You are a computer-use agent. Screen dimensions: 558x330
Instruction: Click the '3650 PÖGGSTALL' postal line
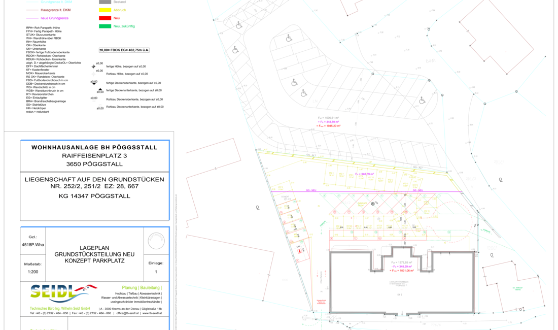(x=94, y=164)
